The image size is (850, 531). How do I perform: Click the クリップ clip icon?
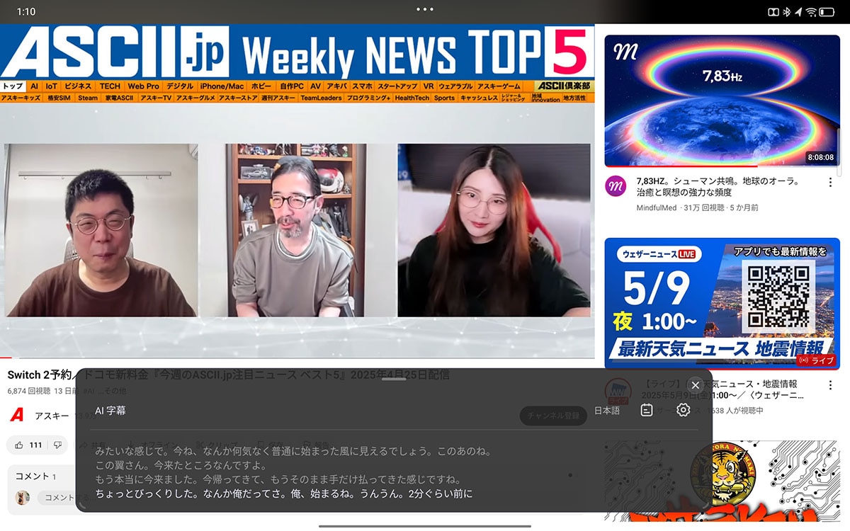tap(212, 444)
